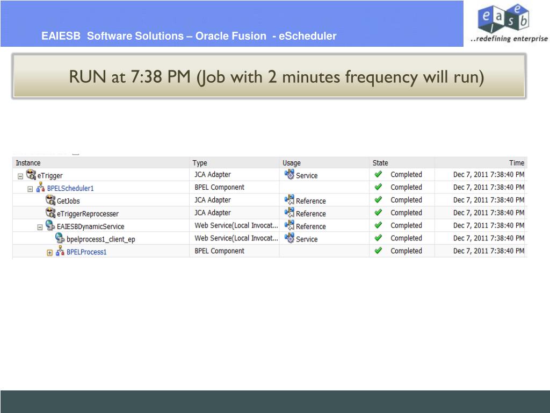Click the green checkmark in BPELScheduler1 row

coord(378,187)
